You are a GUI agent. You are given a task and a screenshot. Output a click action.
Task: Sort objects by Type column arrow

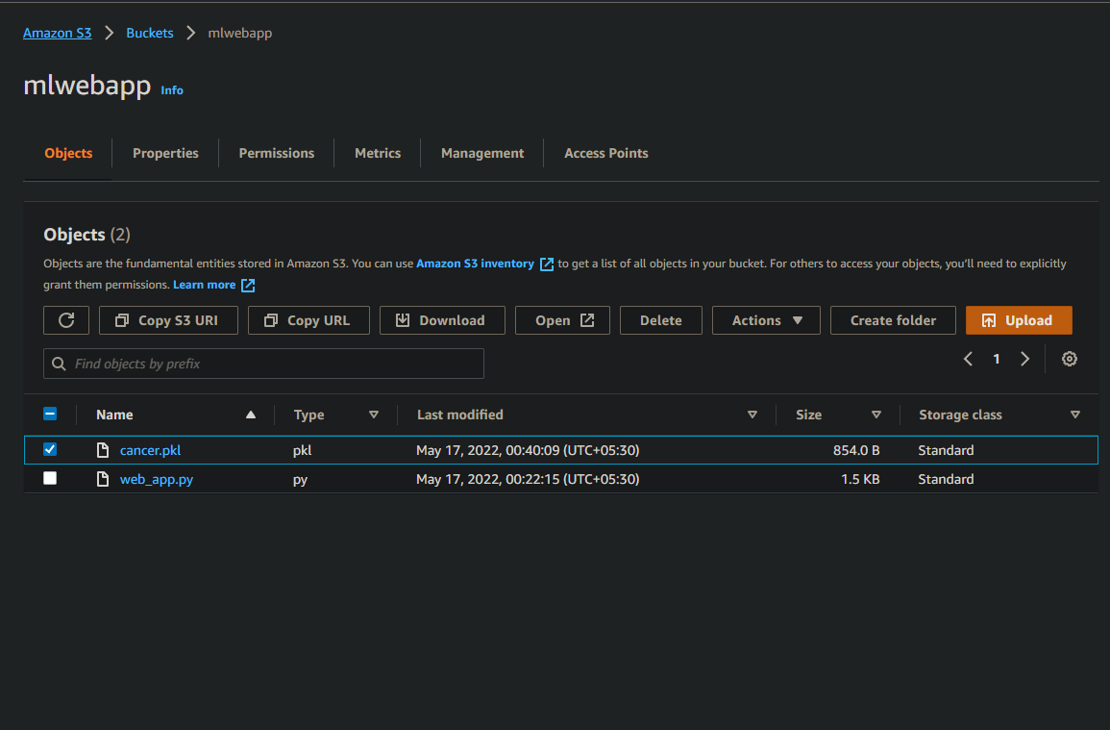[x=374, y=415]
